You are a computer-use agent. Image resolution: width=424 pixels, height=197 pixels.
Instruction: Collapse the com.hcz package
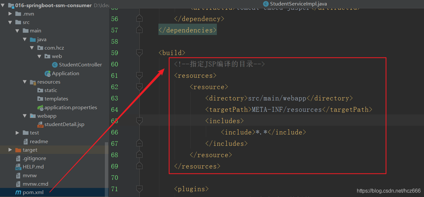click(x=32, y=48)
